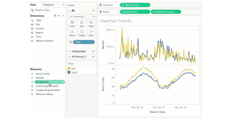Click the blue Night legend swatch

(69, 72)
